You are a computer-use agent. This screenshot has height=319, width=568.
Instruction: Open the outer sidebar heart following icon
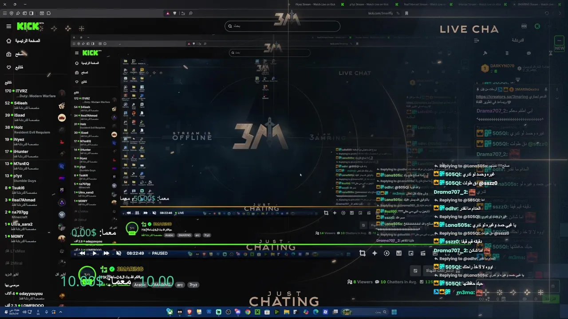pos(8,67)
